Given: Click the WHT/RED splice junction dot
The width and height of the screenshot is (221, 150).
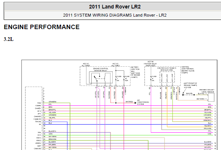Looking at the screenshot, I should click(116, 103).
